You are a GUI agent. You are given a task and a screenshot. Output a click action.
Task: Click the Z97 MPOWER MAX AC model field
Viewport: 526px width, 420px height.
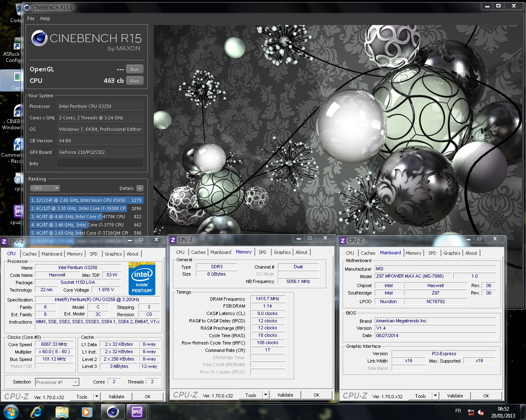414,276
